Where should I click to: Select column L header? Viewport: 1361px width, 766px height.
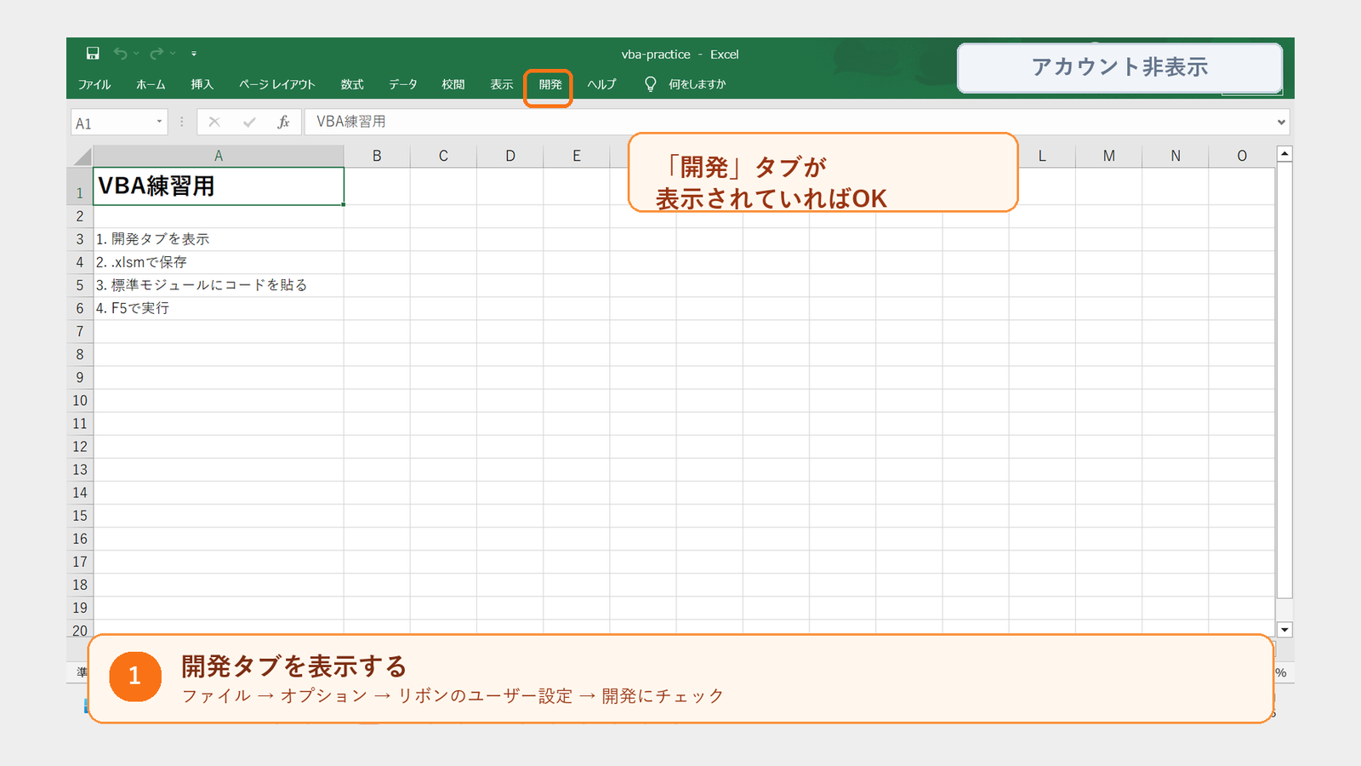coord(1042,156)
